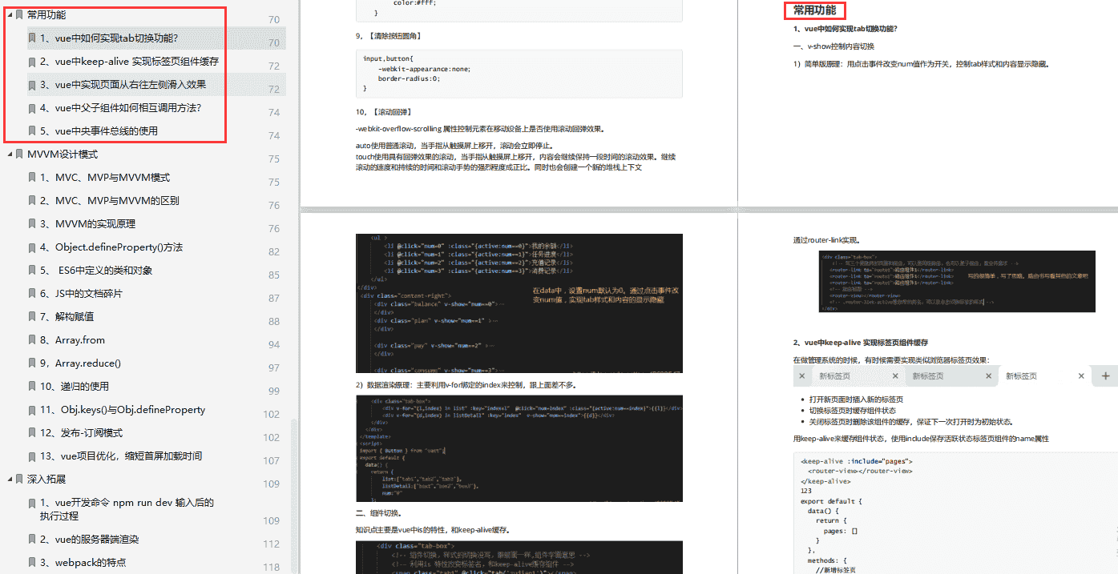1118x574 pixels.
Task: Click the bookmarks panel vertical scrollbar
Action: (x=294, y=496)
